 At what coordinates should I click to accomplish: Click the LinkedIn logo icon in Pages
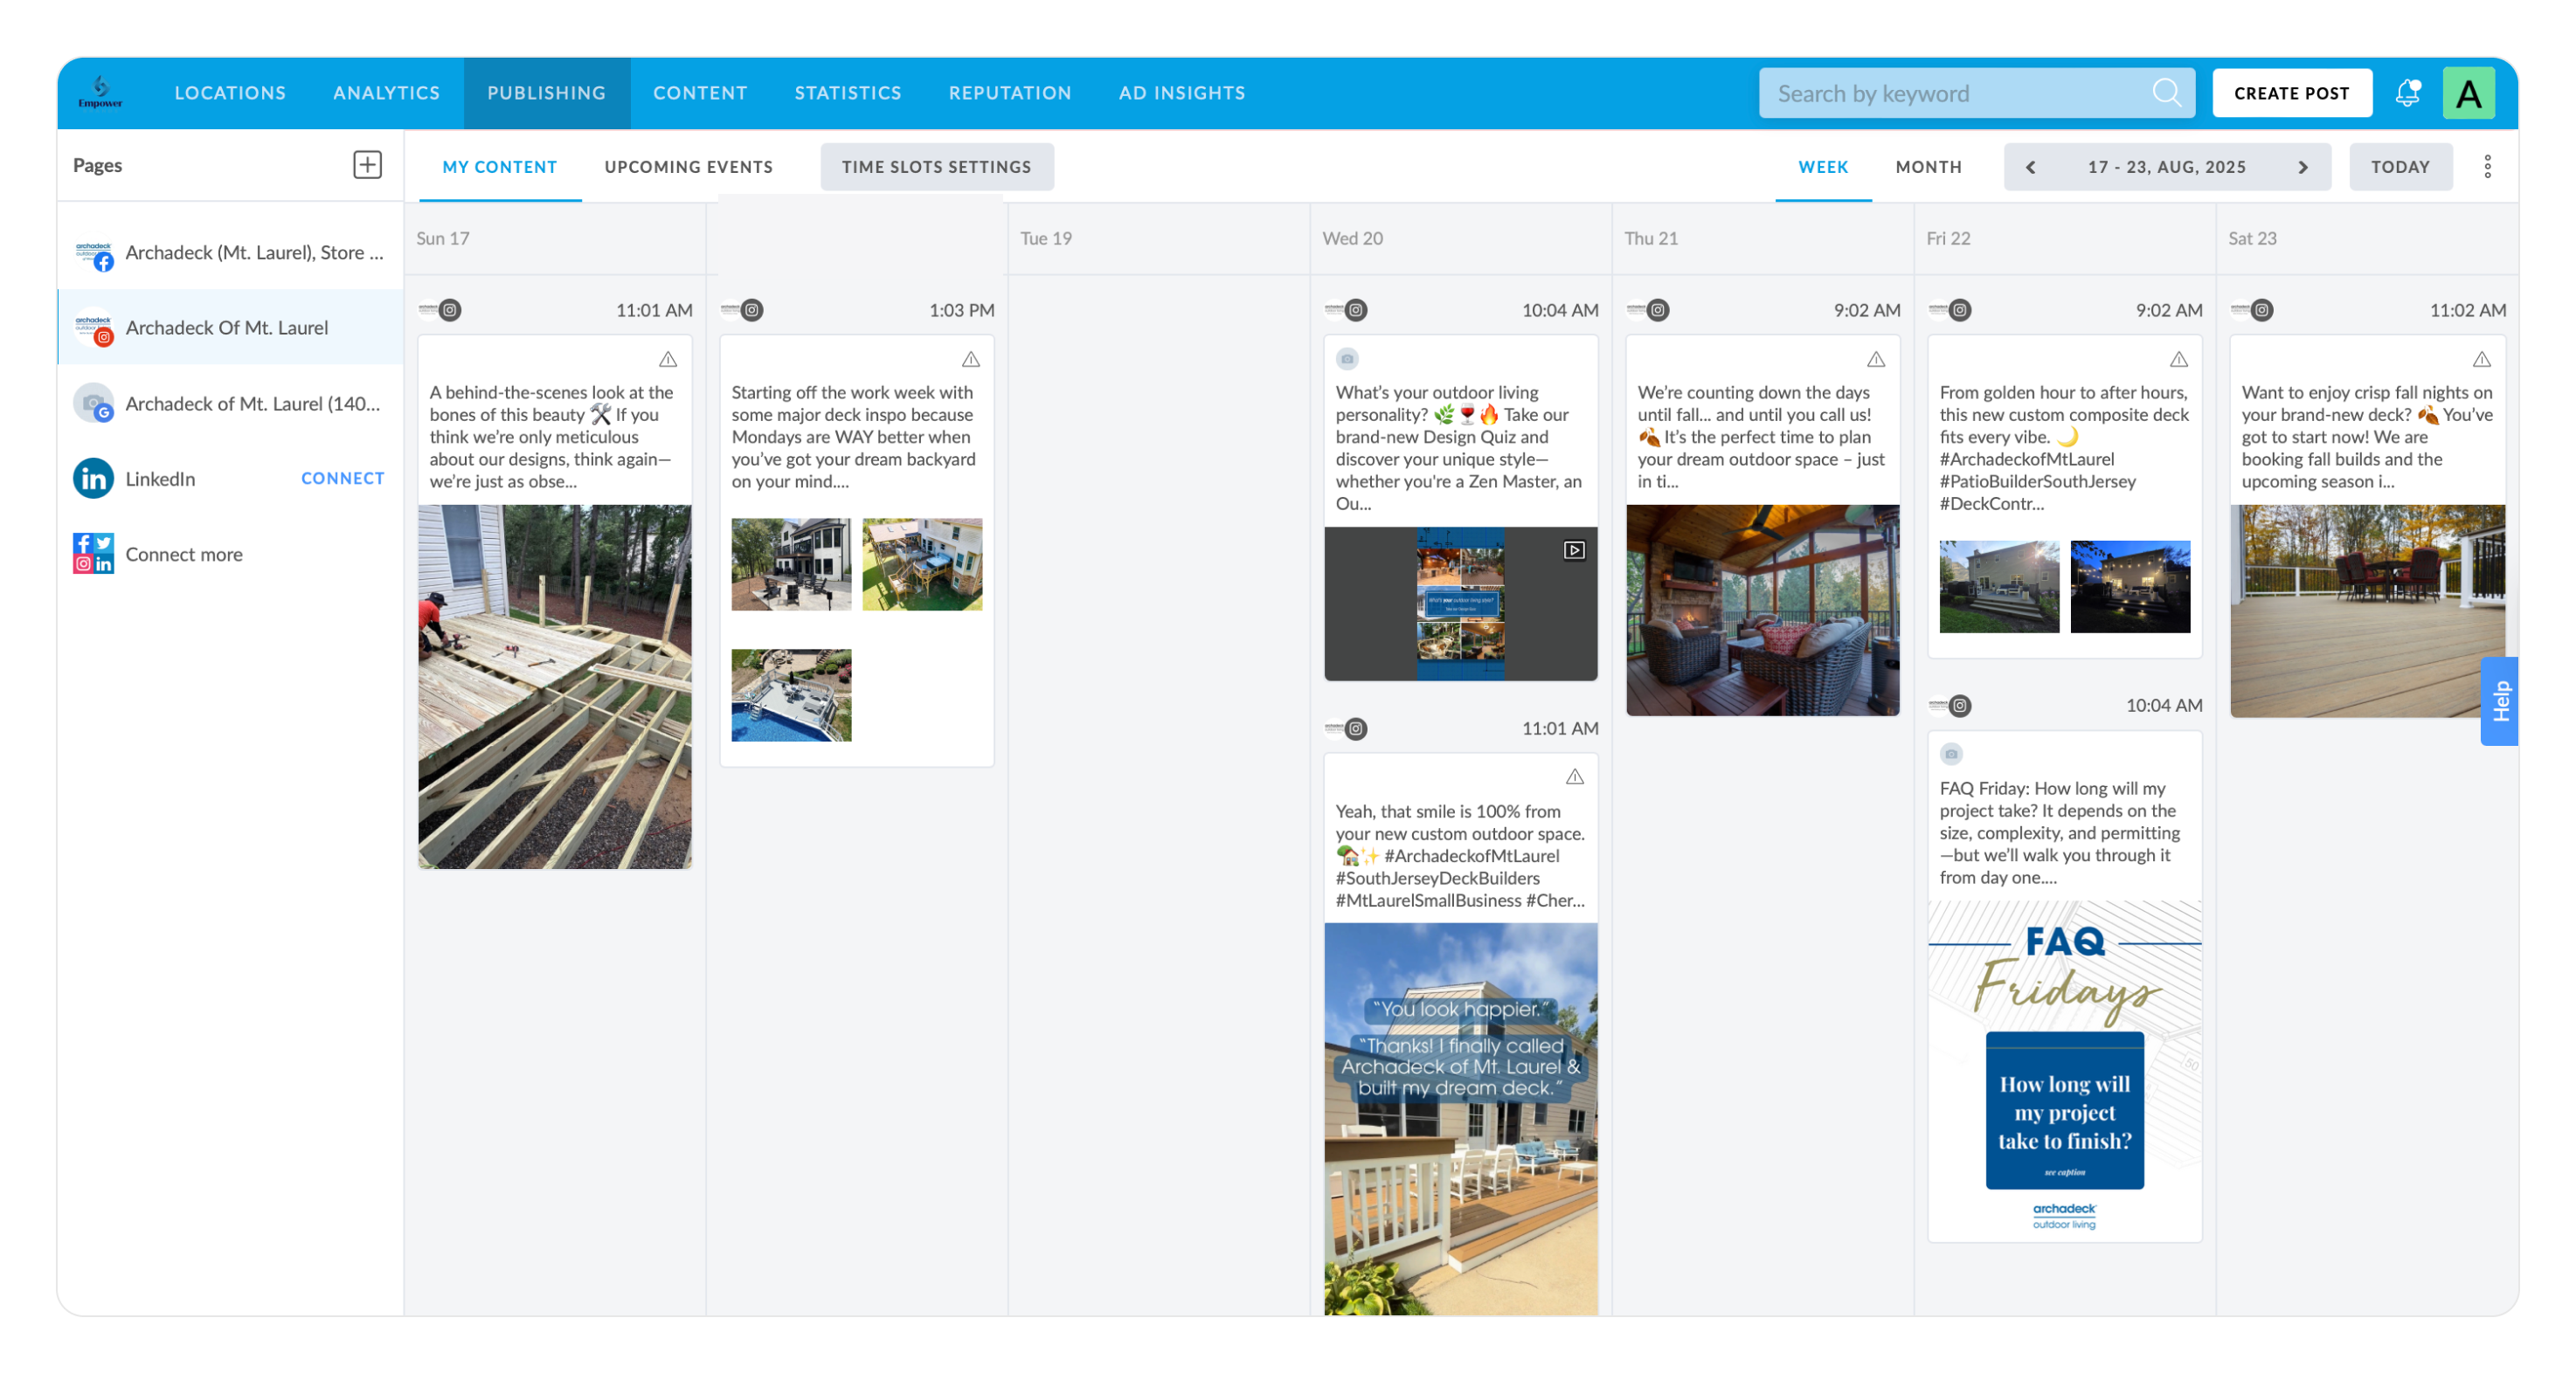click(x=93, y=479)
